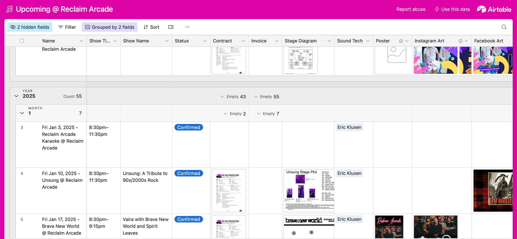Open the Status column dropdown arrow
Image resolution: width=517 pixels, height=239 pixels.
[x=205, y=41]
